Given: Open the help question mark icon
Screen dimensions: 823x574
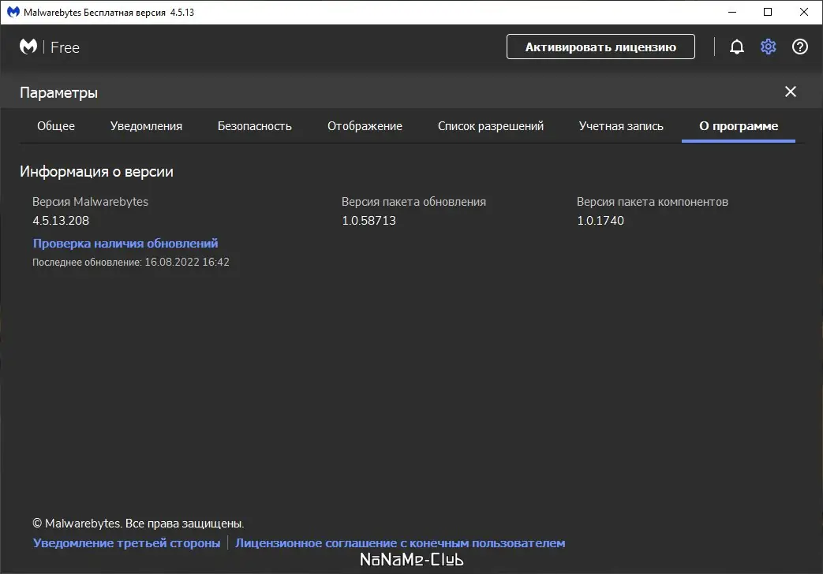Looking at the screenshot, I should [800, 47].
